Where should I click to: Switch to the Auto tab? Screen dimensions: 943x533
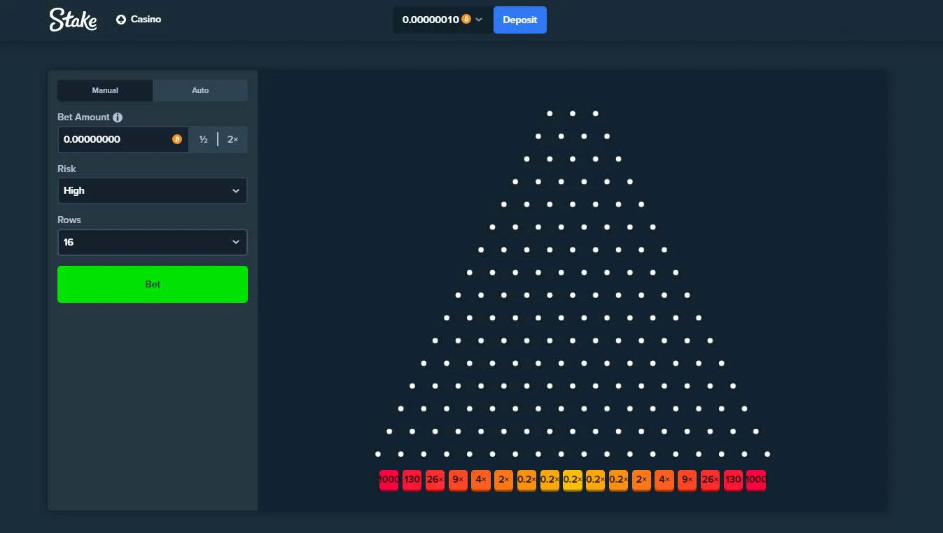[x=200, y=90]
